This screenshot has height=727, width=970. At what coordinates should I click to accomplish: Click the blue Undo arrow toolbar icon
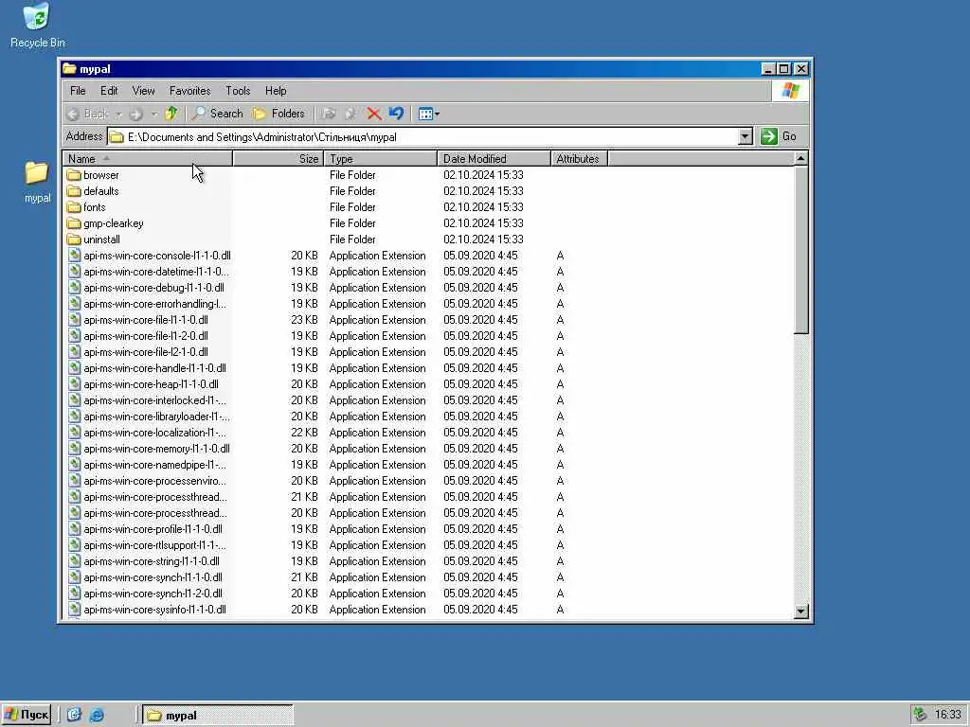(x=396, y=114)
